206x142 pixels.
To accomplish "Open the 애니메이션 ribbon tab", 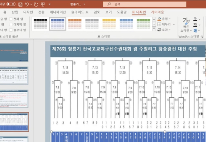I will pos(58,12).
